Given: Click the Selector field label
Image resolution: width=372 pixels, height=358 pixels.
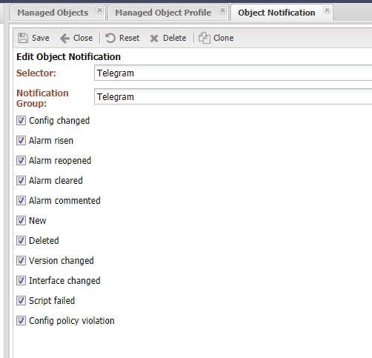Looking at the screenshot, I should 36,73.
